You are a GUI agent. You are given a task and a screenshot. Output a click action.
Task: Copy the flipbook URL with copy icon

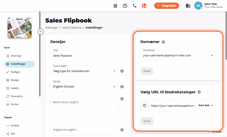coord(145,106)
